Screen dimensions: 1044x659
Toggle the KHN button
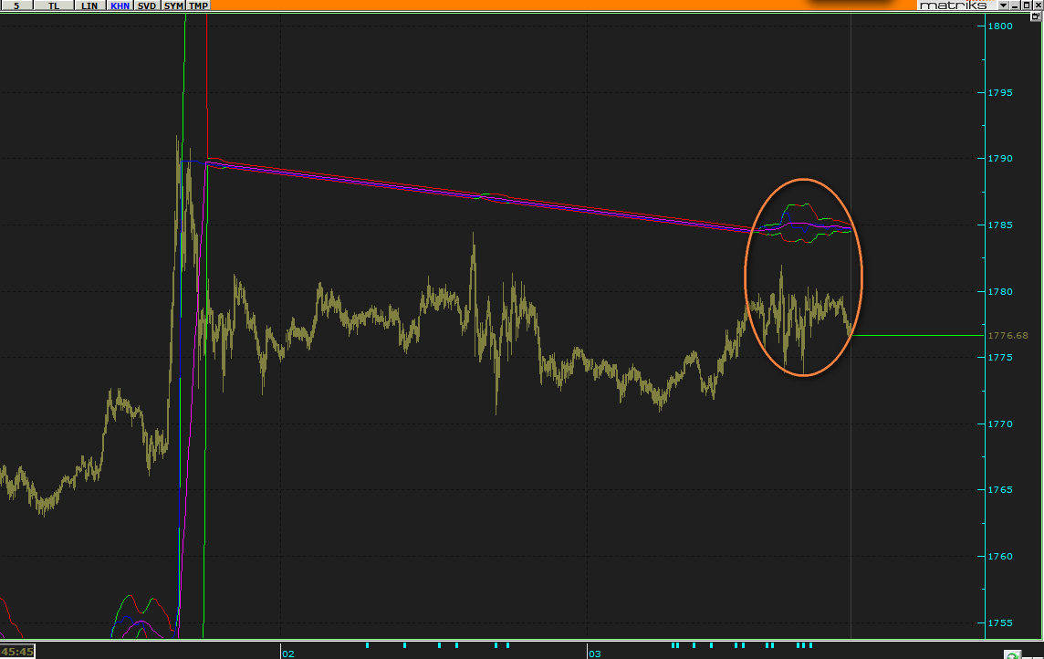[x=120, y=5]
